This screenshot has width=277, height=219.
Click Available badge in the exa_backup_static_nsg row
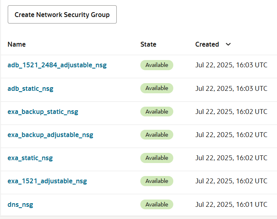pyautogui.click(x=157, y=112)
